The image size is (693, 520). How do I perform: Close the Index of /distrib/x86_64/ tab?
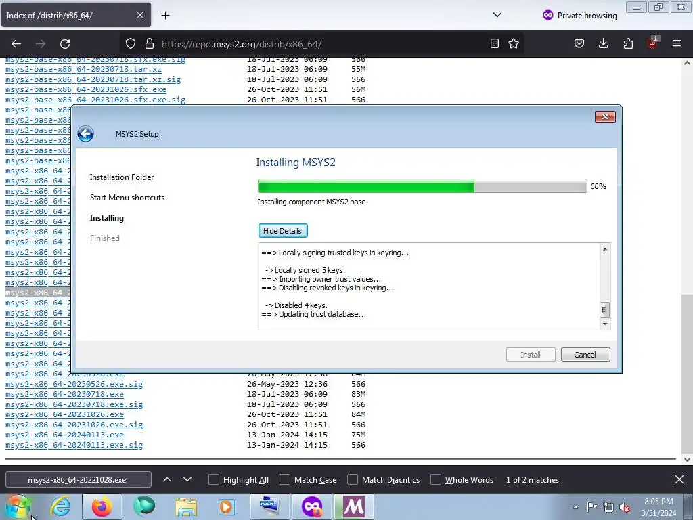139,15
